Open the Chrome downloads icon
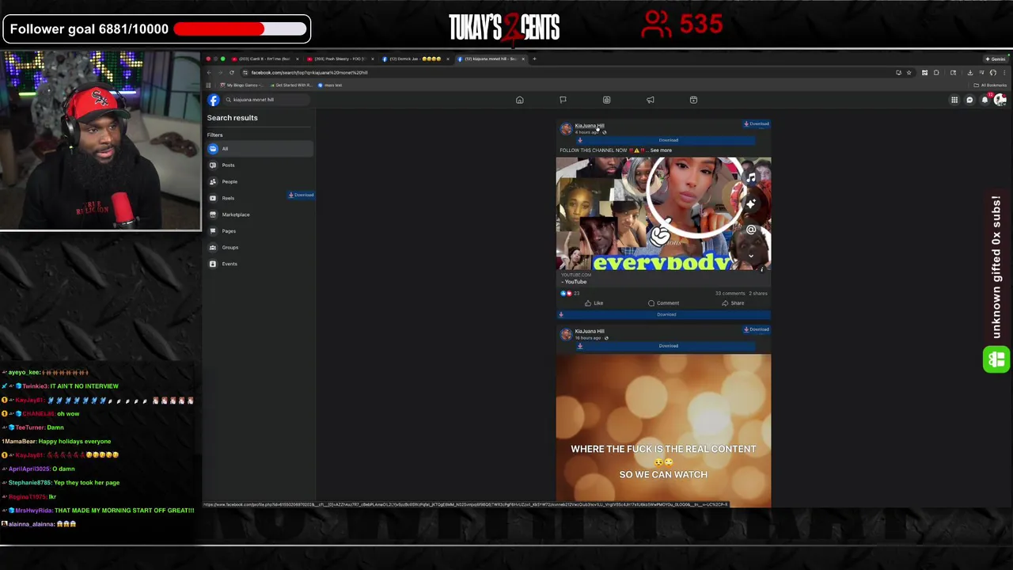The width and height of the screenshot is (1013, 570). point(970,72)
